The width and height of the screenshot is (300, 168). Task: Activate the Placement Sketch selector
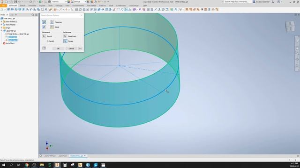(44, 36)
